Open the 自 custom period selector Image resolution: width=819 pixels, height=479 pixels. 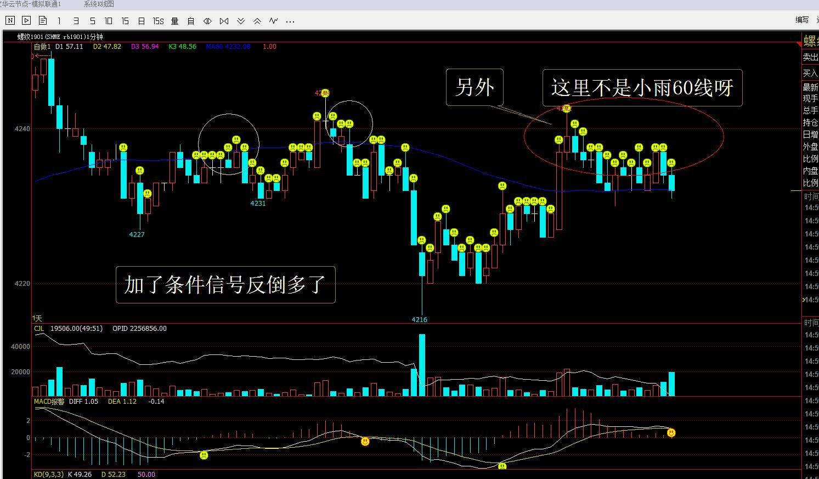(191, 21)
